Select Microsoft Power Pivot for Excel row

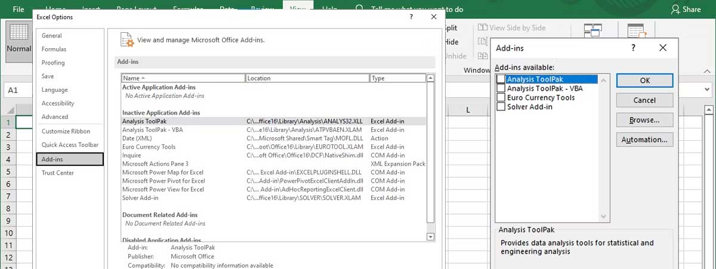pyautogui.click(x=274, y=181)
